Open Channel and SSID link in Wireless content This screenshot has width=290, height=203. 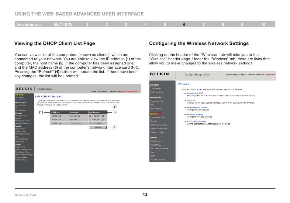coord(195,93)
